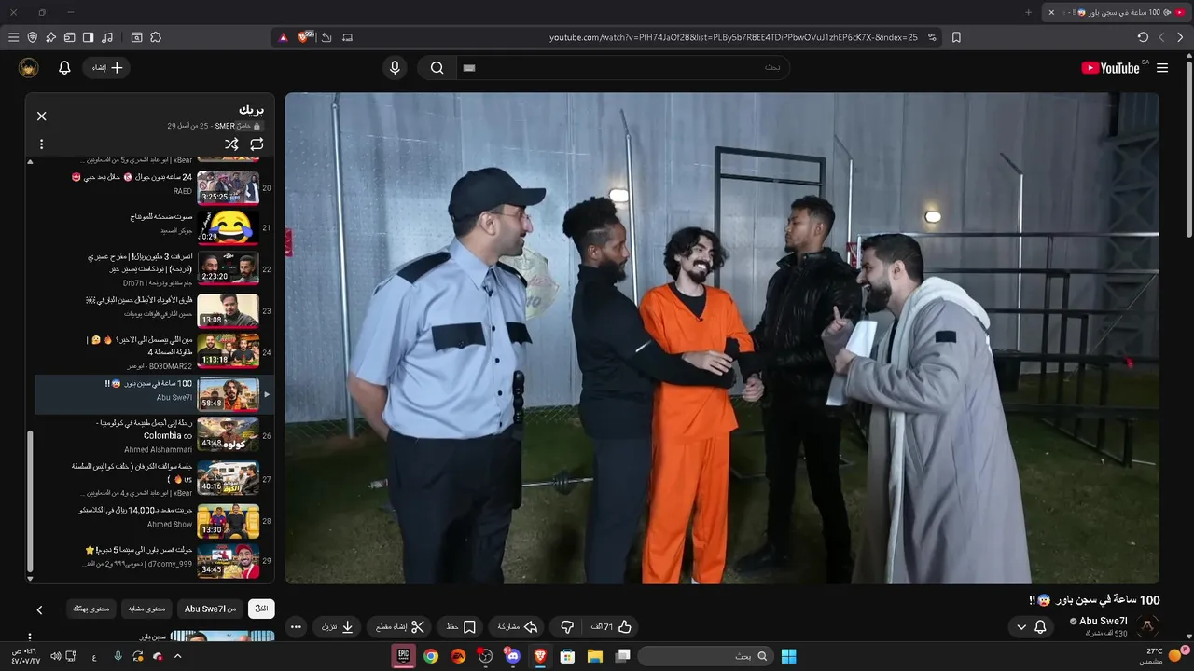
Task: Click the playlist panel scrollbar
Action: point(30,503)
